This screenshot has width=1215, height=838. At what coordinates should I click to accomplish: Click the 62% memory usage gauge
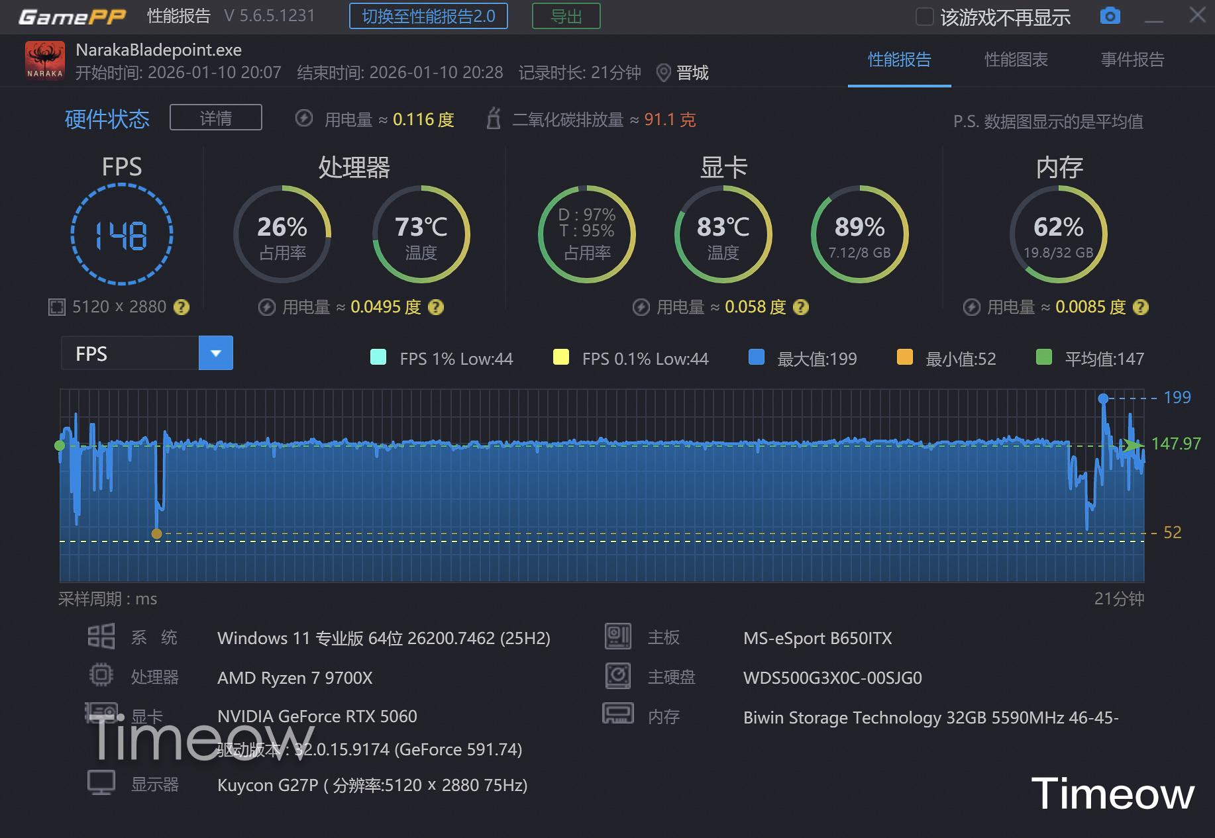(x=1059, y=234)
